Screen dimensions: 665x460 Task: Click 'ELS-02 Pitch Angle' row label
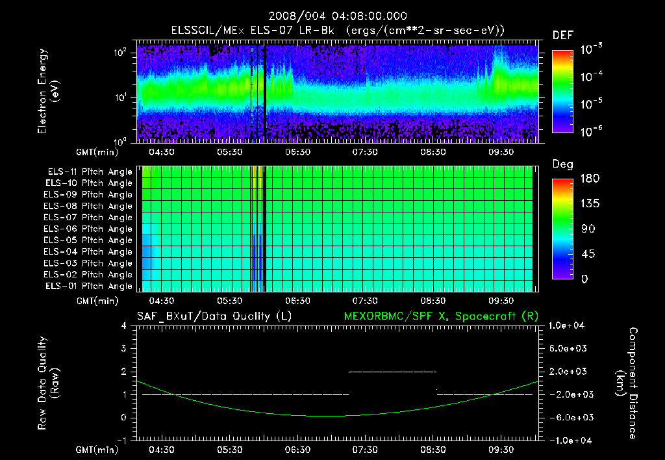[x=88, y=275]
